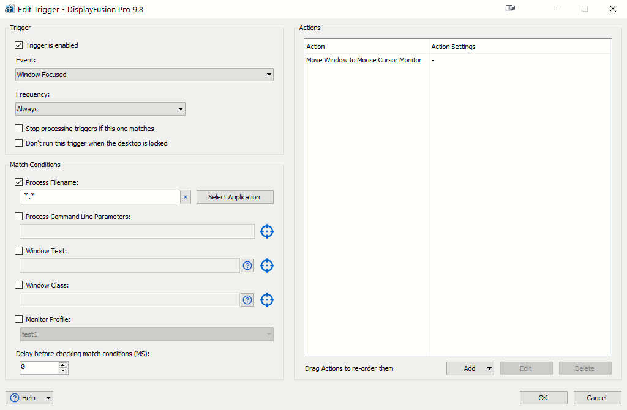Viewport: 627px width, 410px height.
Task: Open the Add action dropdown button
Action: [470, 368]
